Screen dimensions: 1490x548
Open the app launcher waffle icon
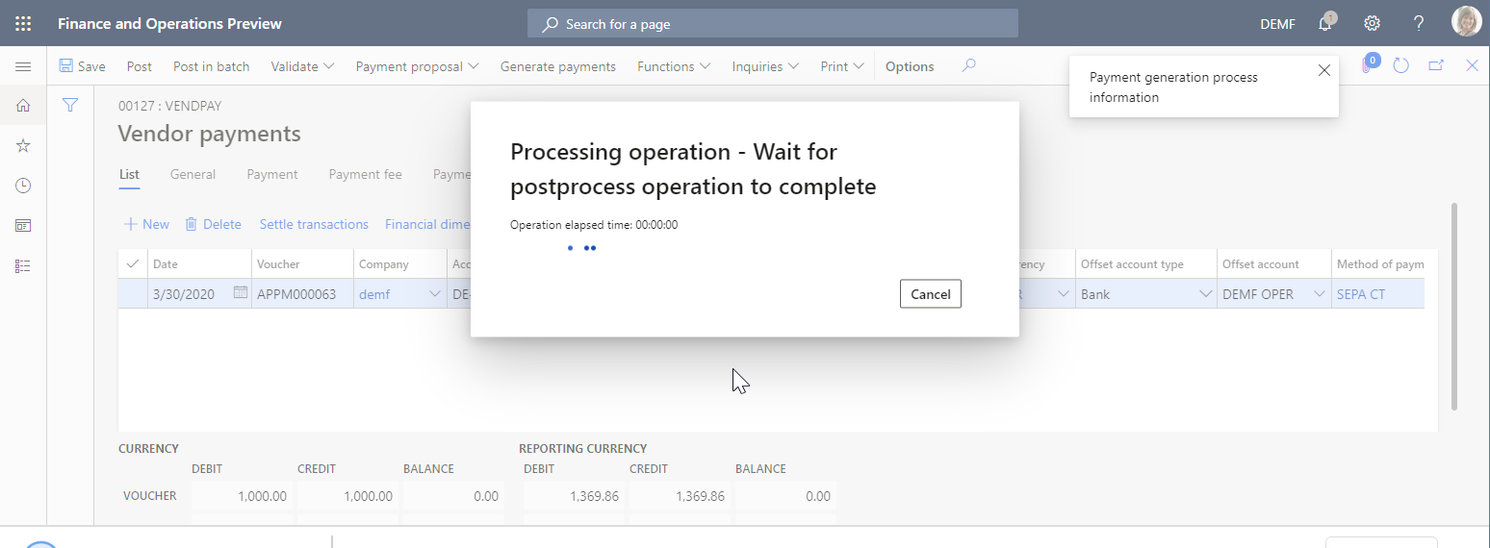click(23, 23)
